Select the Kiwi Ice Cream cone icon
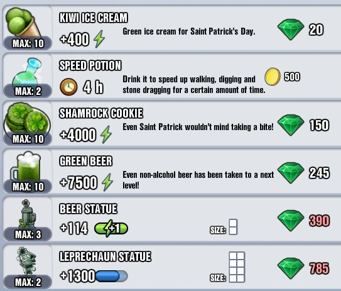 pyautogui.click(x=23, y=23)
